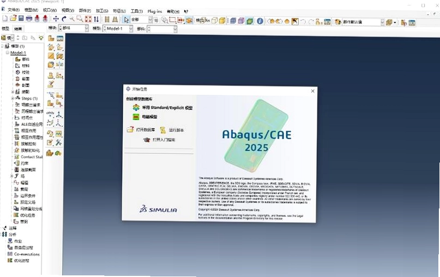
Task: Select the Pan view tool
Action: click(56, 19)
